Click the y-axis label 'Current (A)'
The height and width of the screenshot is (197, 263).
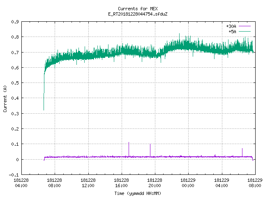point(5,98)
